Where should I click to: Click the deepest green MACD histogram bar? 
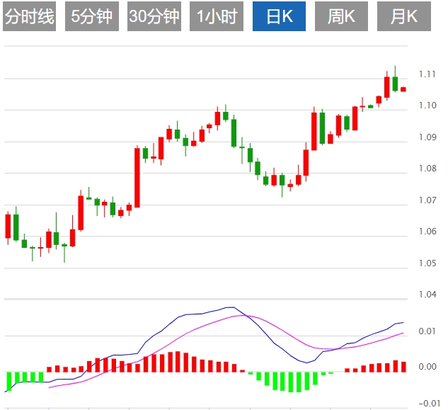coord(290,382)
